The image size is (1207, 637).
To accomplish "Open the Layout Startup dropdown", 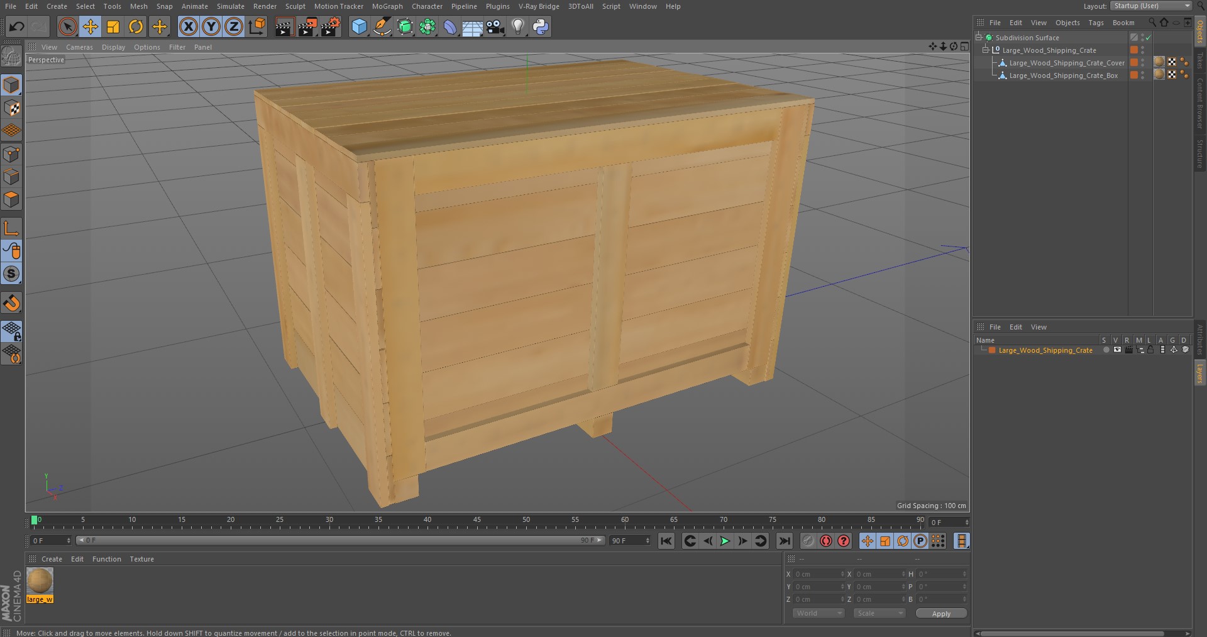I will (x=1151, y=6).
